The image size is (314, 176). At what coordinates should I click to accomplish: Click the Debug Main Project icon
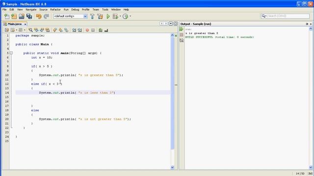(115, 16)
